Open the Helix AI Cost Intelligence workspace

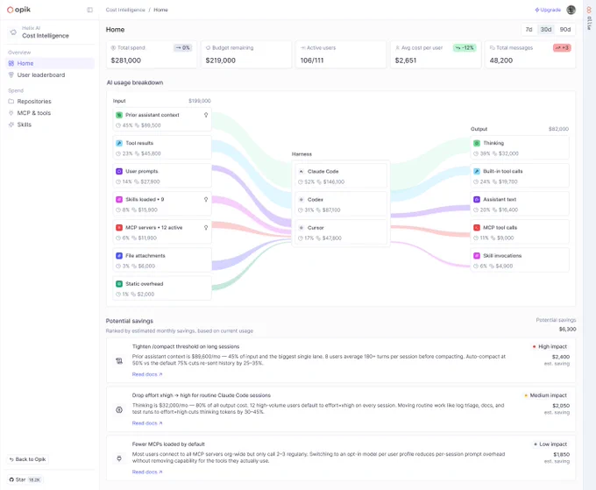click(50, 32)
